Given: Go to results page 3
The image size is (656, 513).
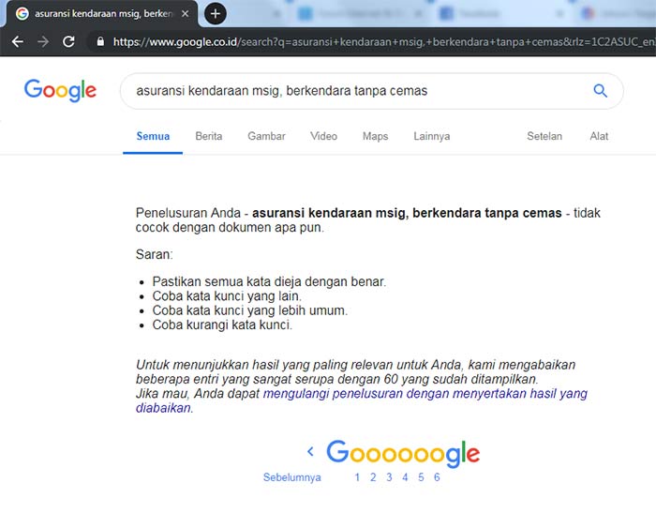Looking at the screenshot, I should pyautogui.click(x=389, y=477).
